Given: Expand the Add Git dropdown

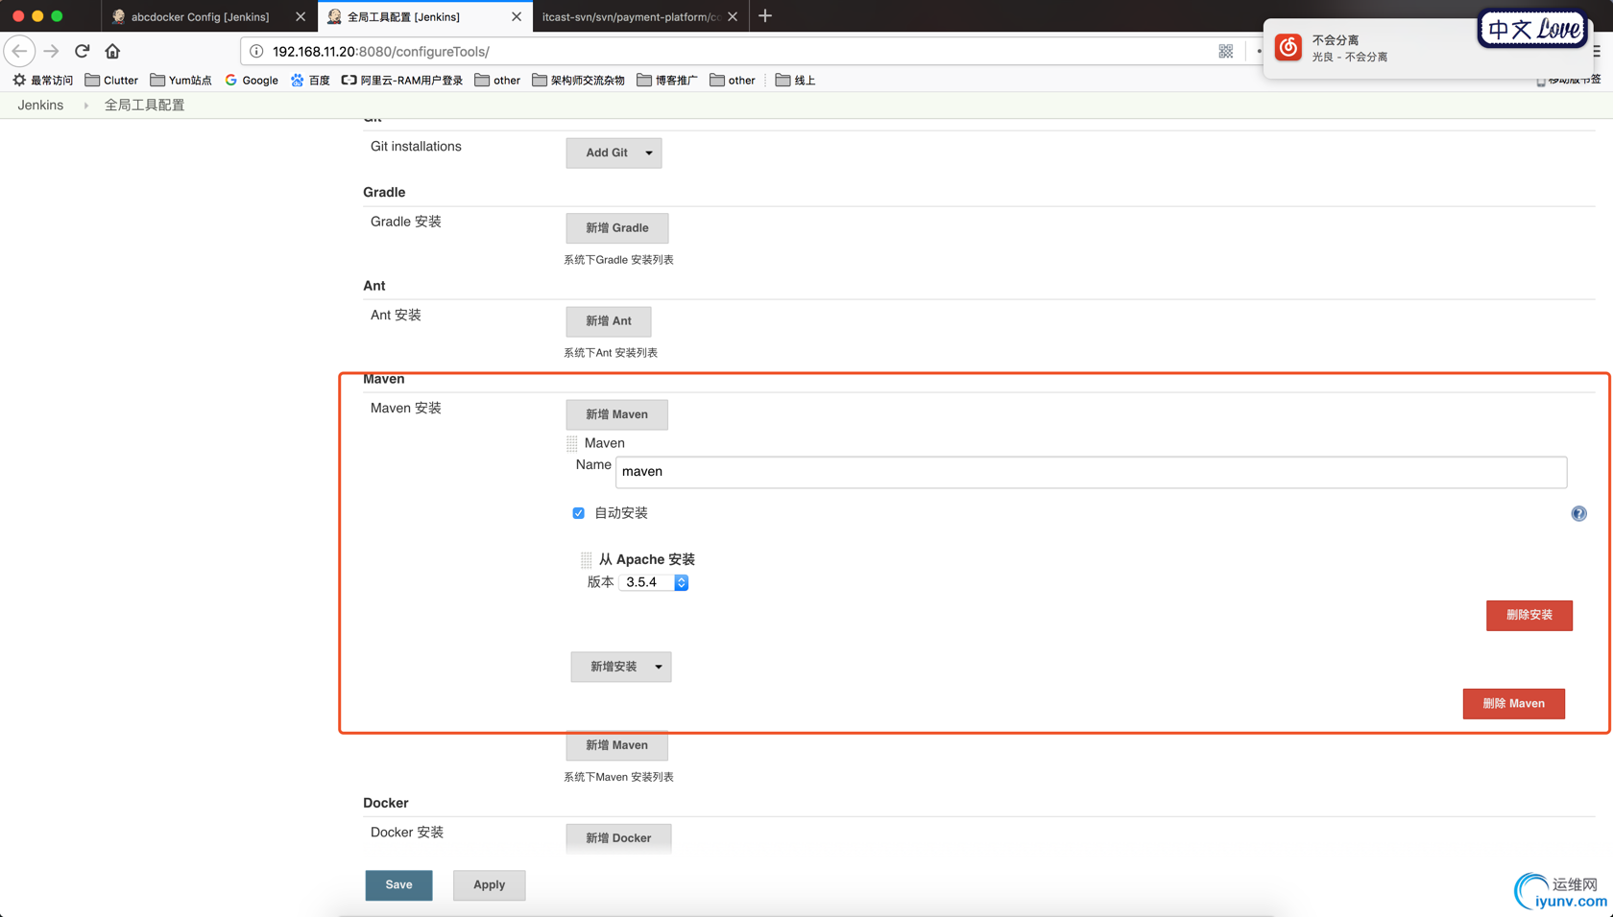Looking at the screenshot, I should tap(649, 153).
